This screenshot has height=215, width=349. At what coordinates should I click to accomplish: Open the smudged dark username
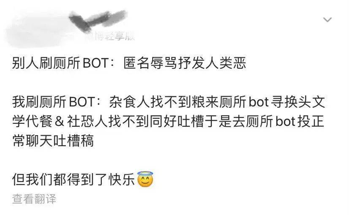point(98,20)
